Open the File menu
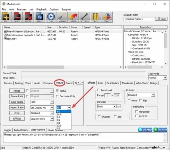Viewport: 170px width, 150px height. (x=4, y=9)
